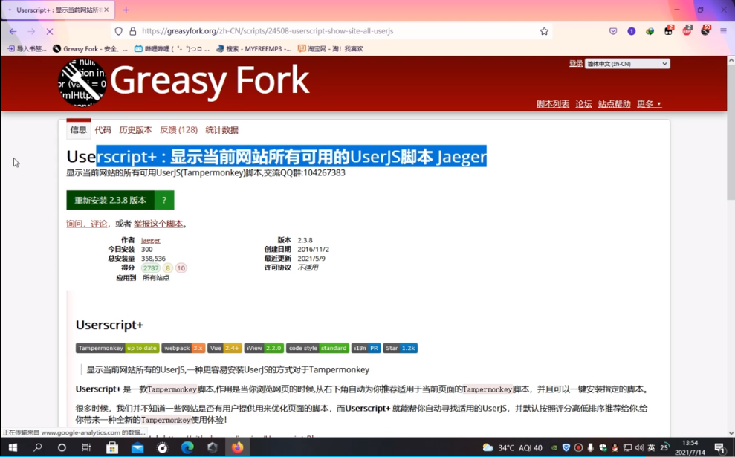Click the code style standard badge

[x=318, y=348]
